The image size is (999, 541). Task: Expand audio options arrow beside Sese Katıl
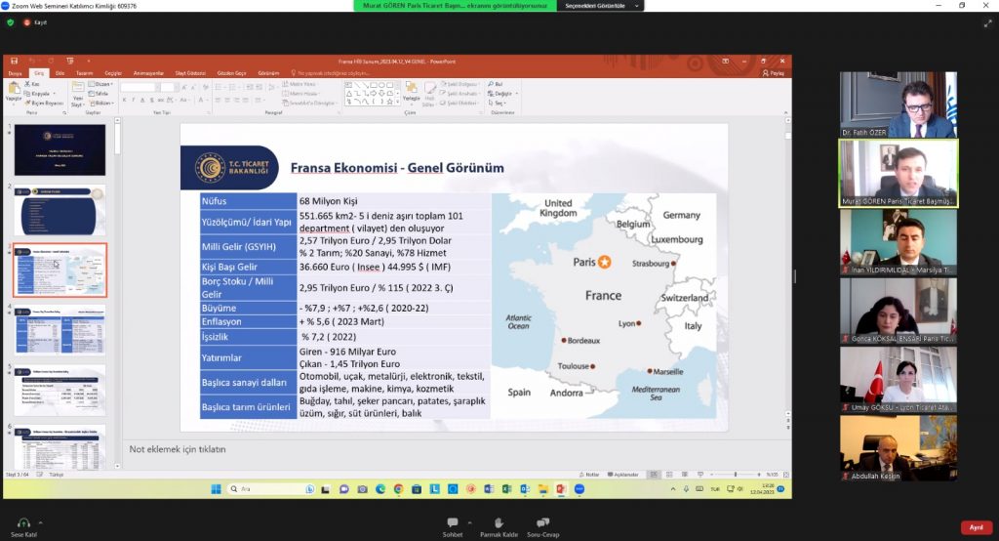tap(41, 522)
